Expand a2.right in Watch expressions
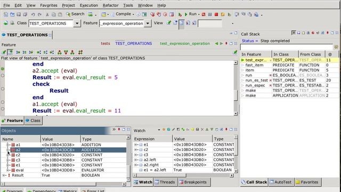Viewport: 341px width, 192px height. click(136, 165)
